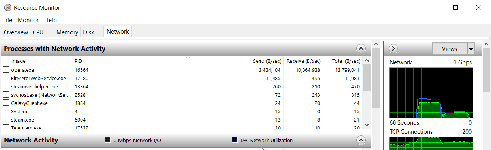Check the BitMeterWebService.exe checkbox
Screen dimensions: 491x150
[6, 78]
